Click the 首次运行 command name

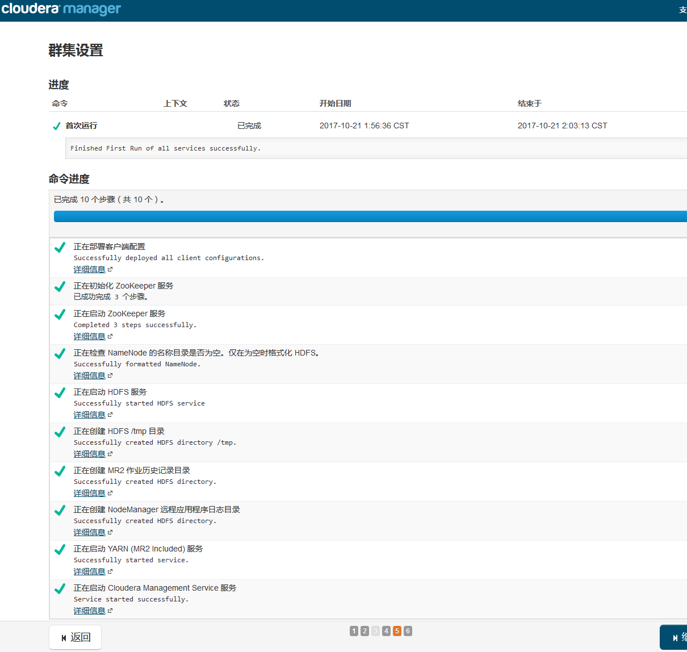point(81,126)
